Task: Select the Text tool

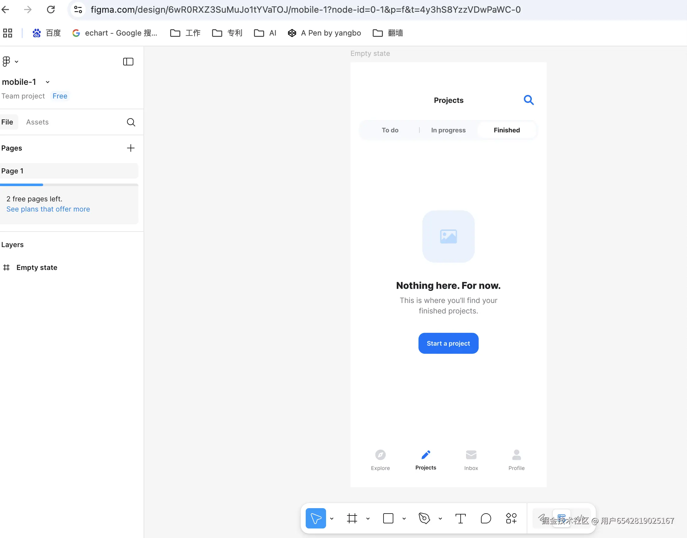Action: 460,518
